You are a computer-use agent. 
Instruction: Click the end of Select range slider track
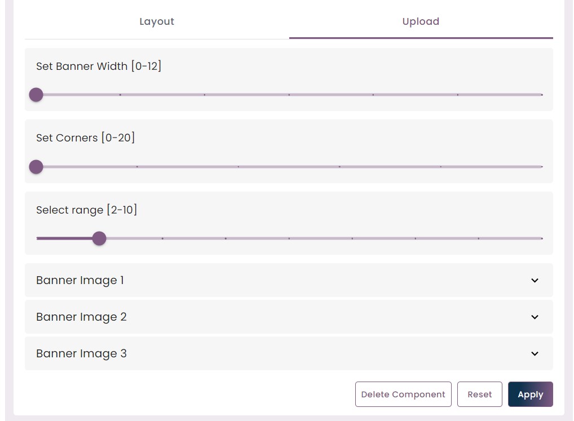pyautogui.click(x=542, y=238)
